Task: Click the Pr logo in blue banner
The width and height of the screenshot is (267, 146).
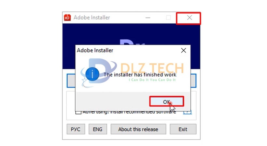Action: (x=132, y=42)
